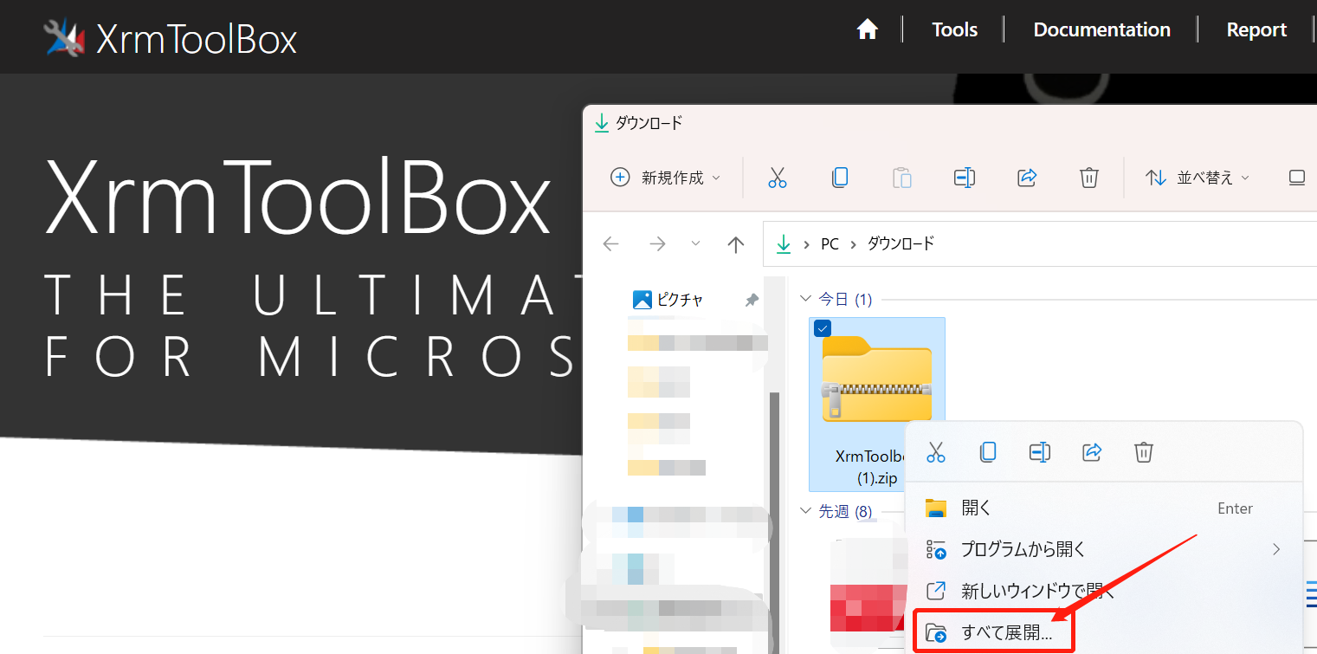The height and width of the screenshot is (654, 1317).
Task: Open the Documentation page link
Action: [1101, 29]
